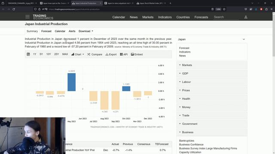Expand the Health section in the sidebar
This screenshot has width=275, height=154.
pyautogui.click(x=212, y=99)
